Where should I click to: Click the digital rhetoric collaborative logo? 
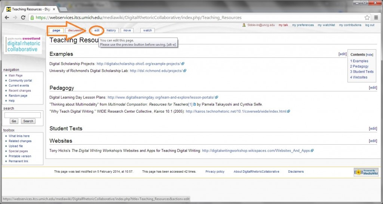coord(23,44)
